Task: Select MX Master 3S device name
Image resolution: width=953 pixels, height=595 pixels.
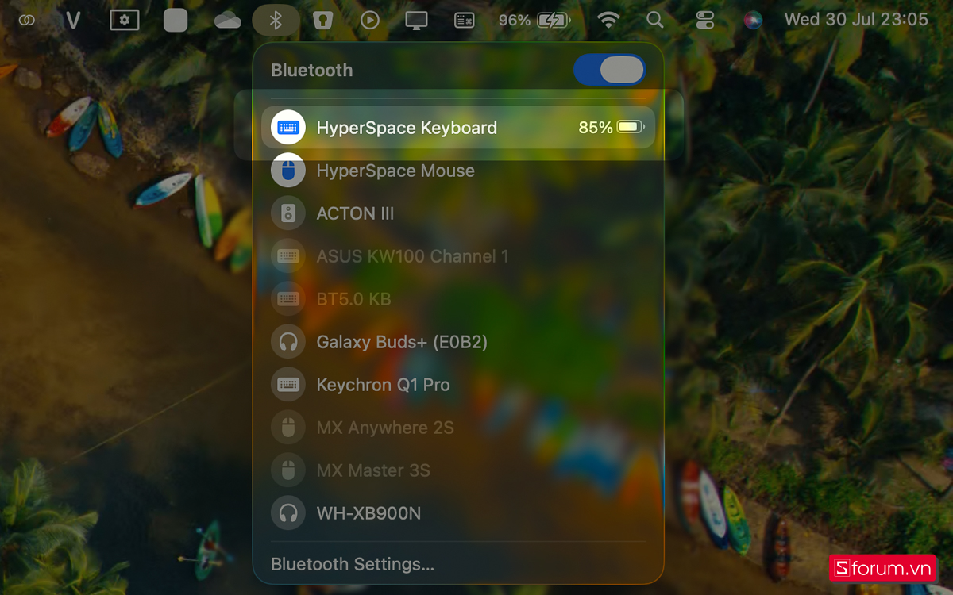Action: [373, 470]
